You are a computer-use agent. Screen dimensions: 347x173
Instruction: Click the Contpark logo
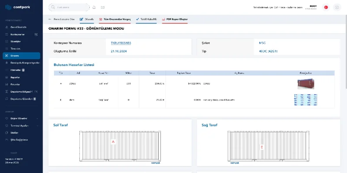coord(18,7)
